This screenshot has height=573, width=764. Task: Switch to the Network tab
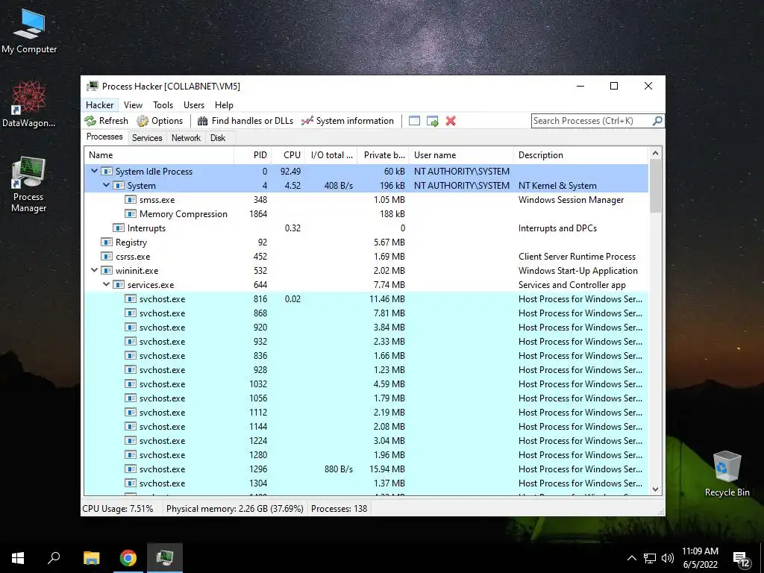point(186,138)
